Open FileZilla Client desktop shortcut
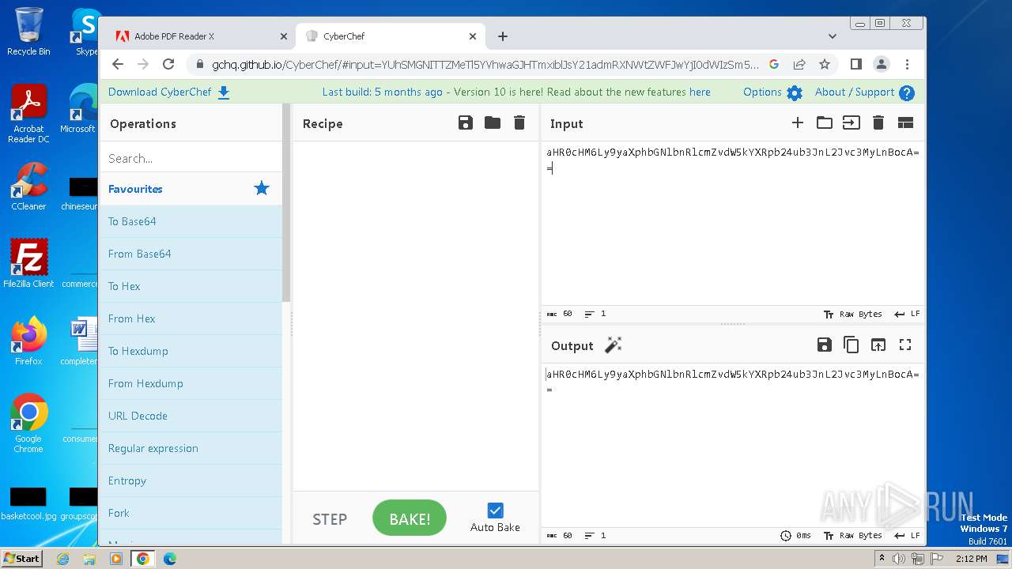The height and width of the screenshot is (569, 1012). [x=28, y=264]
